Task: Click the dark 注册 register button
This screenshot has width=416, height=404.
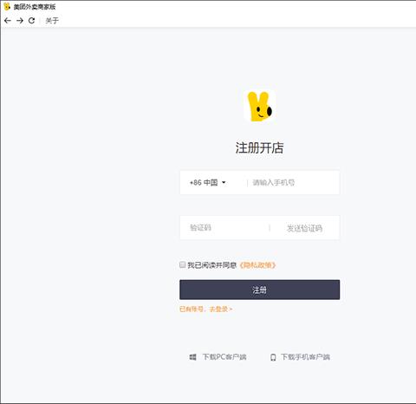Action: click(259, 290)
